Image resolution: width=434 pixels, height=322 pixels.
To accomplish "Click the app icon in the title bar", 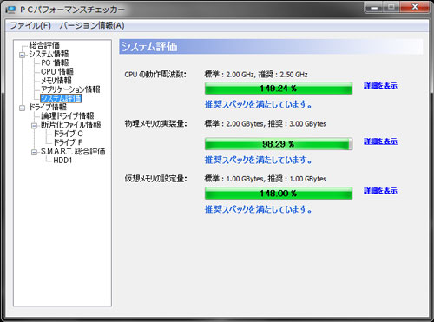I will 11,10.
